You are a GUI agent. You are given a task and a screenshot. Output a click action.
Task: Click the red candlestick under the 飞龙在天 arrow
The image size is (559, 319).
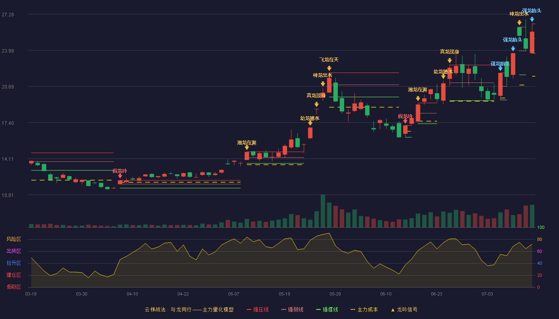pos(329,85)
